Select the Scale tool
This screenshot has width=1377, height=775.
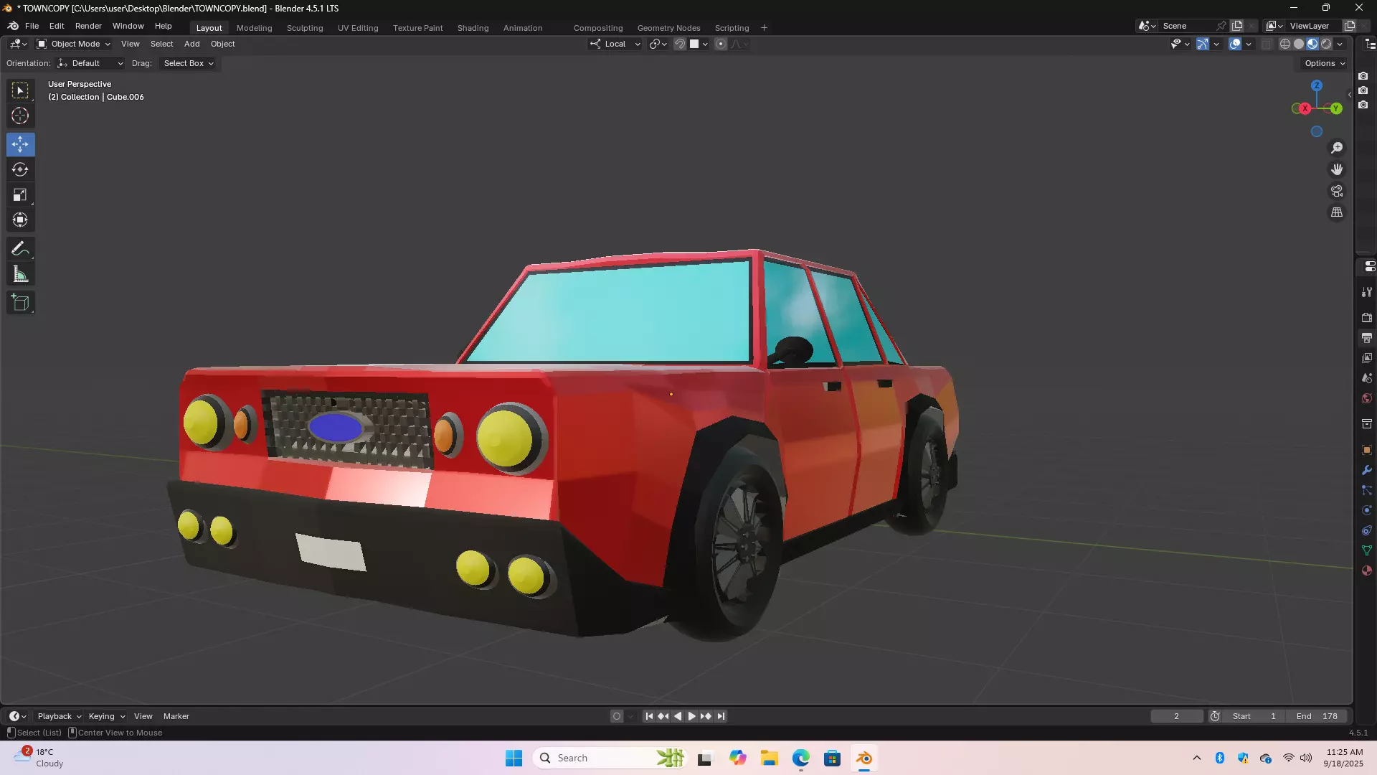pyautogui.click(x=20, y=194)
